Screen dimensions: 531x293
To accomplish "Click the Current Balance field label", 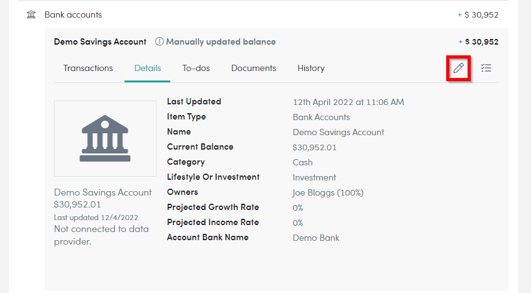I will (x=200, y=147).
